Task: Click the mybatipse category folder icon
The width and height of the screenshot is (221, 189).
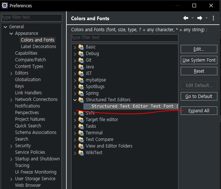Action: [x=81, y=80]
